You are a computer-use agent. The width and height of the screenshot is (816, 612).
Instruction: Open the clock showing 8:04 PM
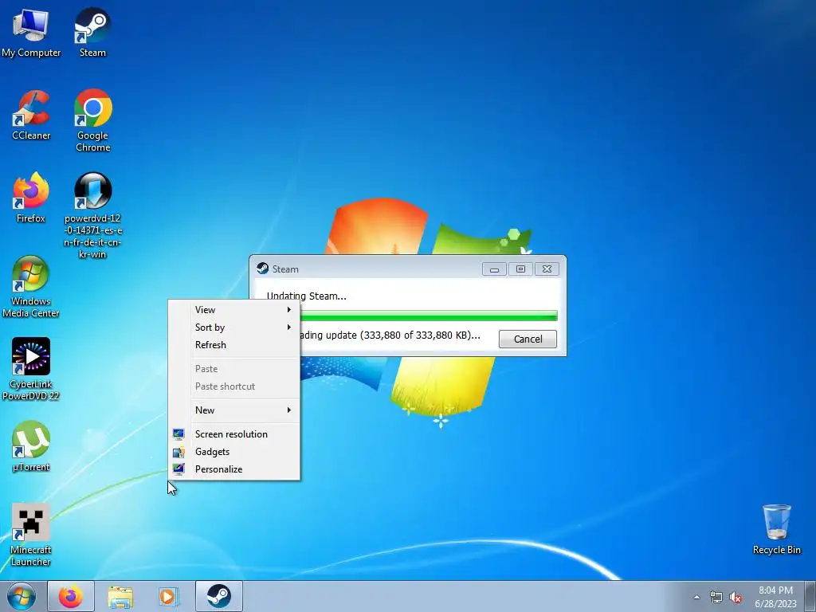[x=775, y=597]
